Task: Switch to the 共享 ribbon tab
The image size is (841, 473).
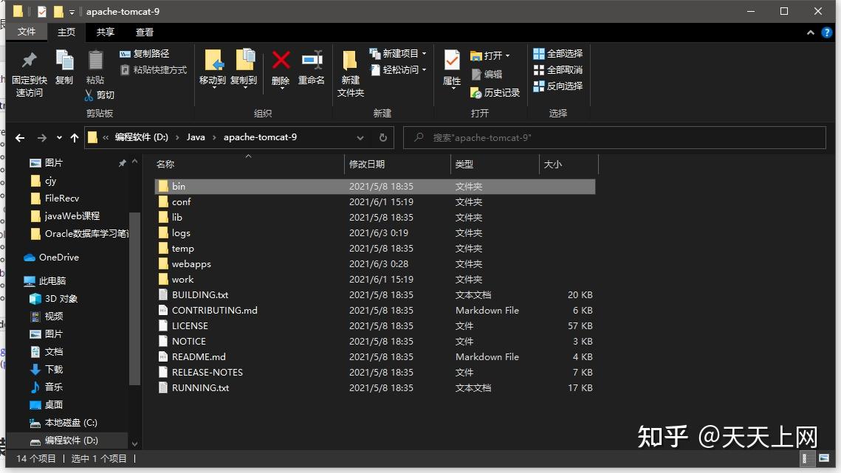Action: click(106, 32)
